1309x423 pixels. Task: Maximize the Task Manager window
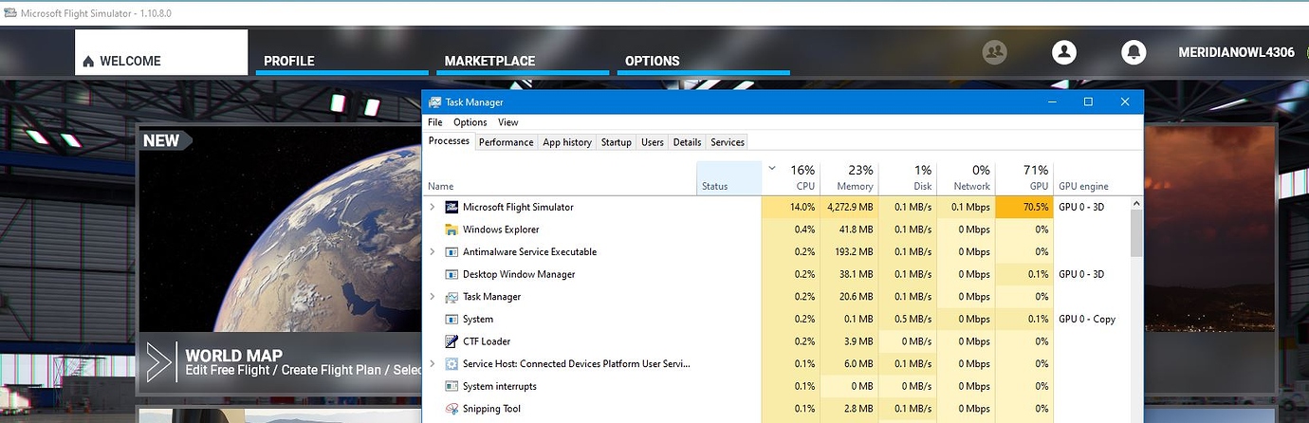(1088, 101)
